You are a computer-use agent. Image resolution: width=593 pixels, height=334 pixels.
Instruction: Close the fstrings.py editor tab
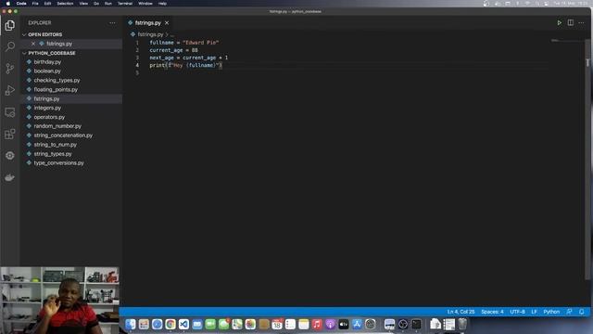pos(167,22)
